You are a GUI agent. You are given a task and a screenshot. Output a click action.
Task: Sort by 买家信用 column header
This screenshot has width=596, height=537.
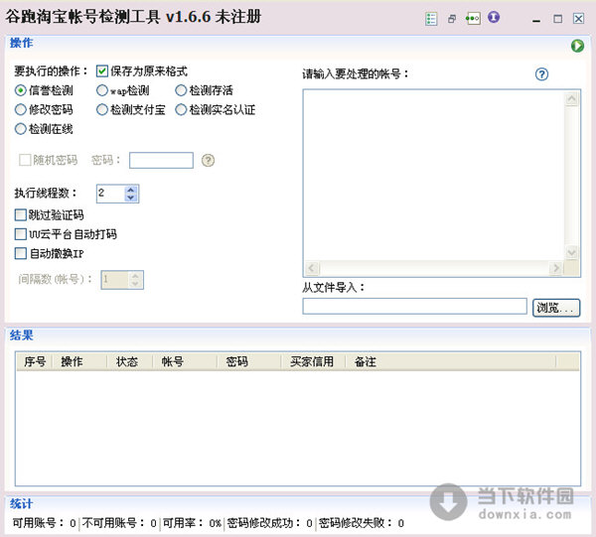pyautogui.click(x=313, y=361)
